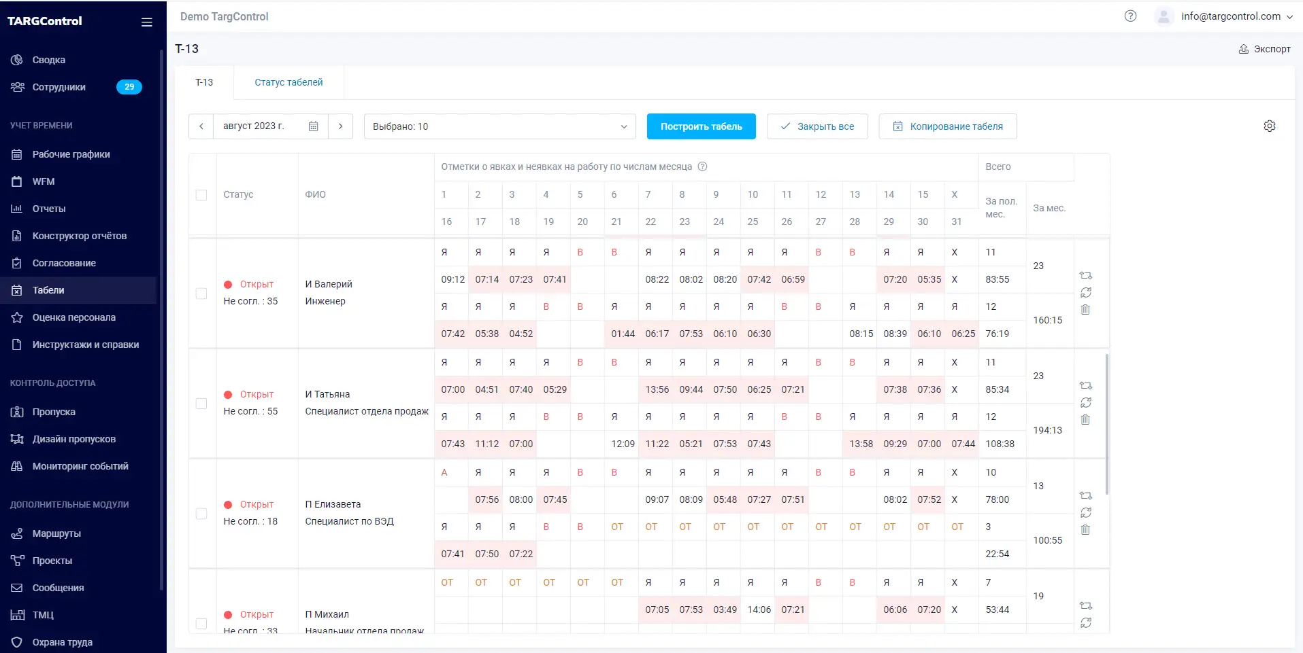Go to Рабочие графики
Screen dimensions: 1303x653
pyautogui.click(x=78, y=154)
